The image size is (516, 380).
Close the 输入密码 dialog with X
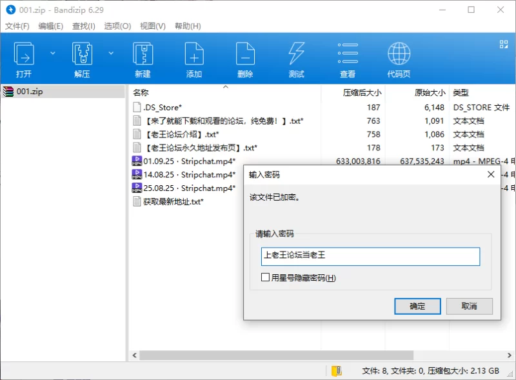pos(491,174)
